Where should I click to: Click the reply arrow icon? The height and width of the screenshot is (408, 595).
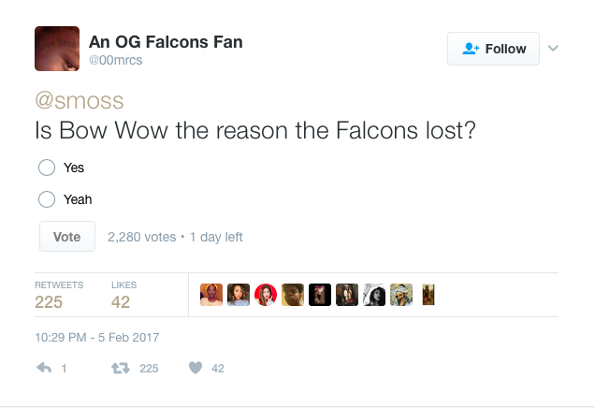(43, 369)
